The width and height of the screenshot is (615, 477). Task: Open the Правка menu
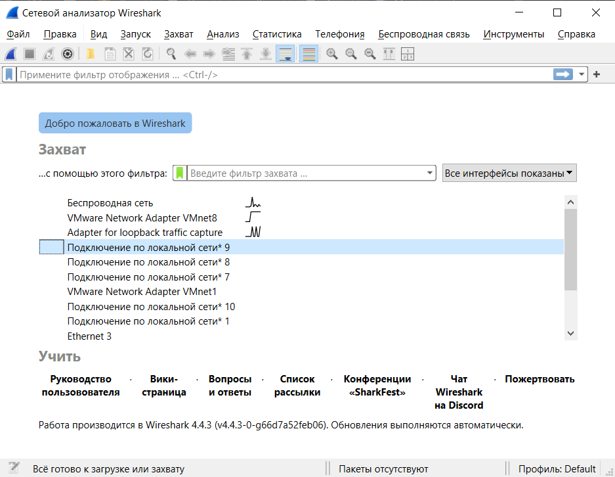coord(60,34)
